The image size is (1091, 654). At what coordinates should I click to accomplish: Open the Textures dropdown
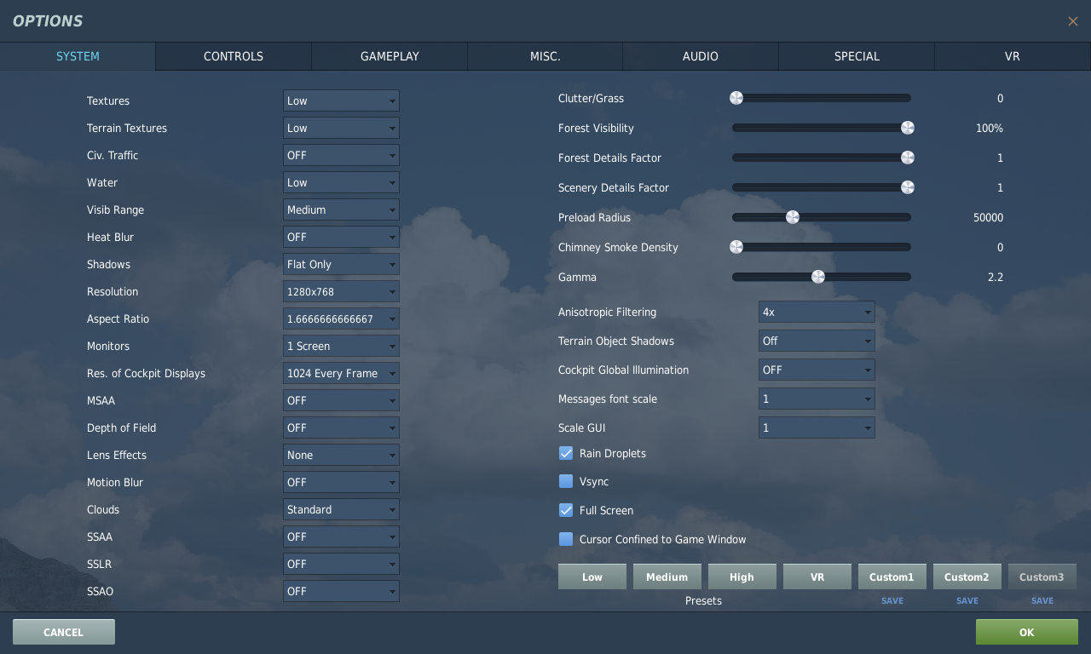[341, 100]
